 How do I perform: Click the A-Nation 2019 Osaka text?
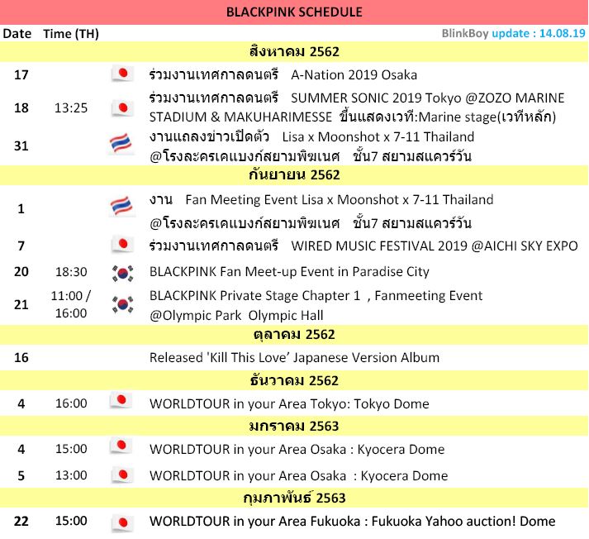pos(354,74)
